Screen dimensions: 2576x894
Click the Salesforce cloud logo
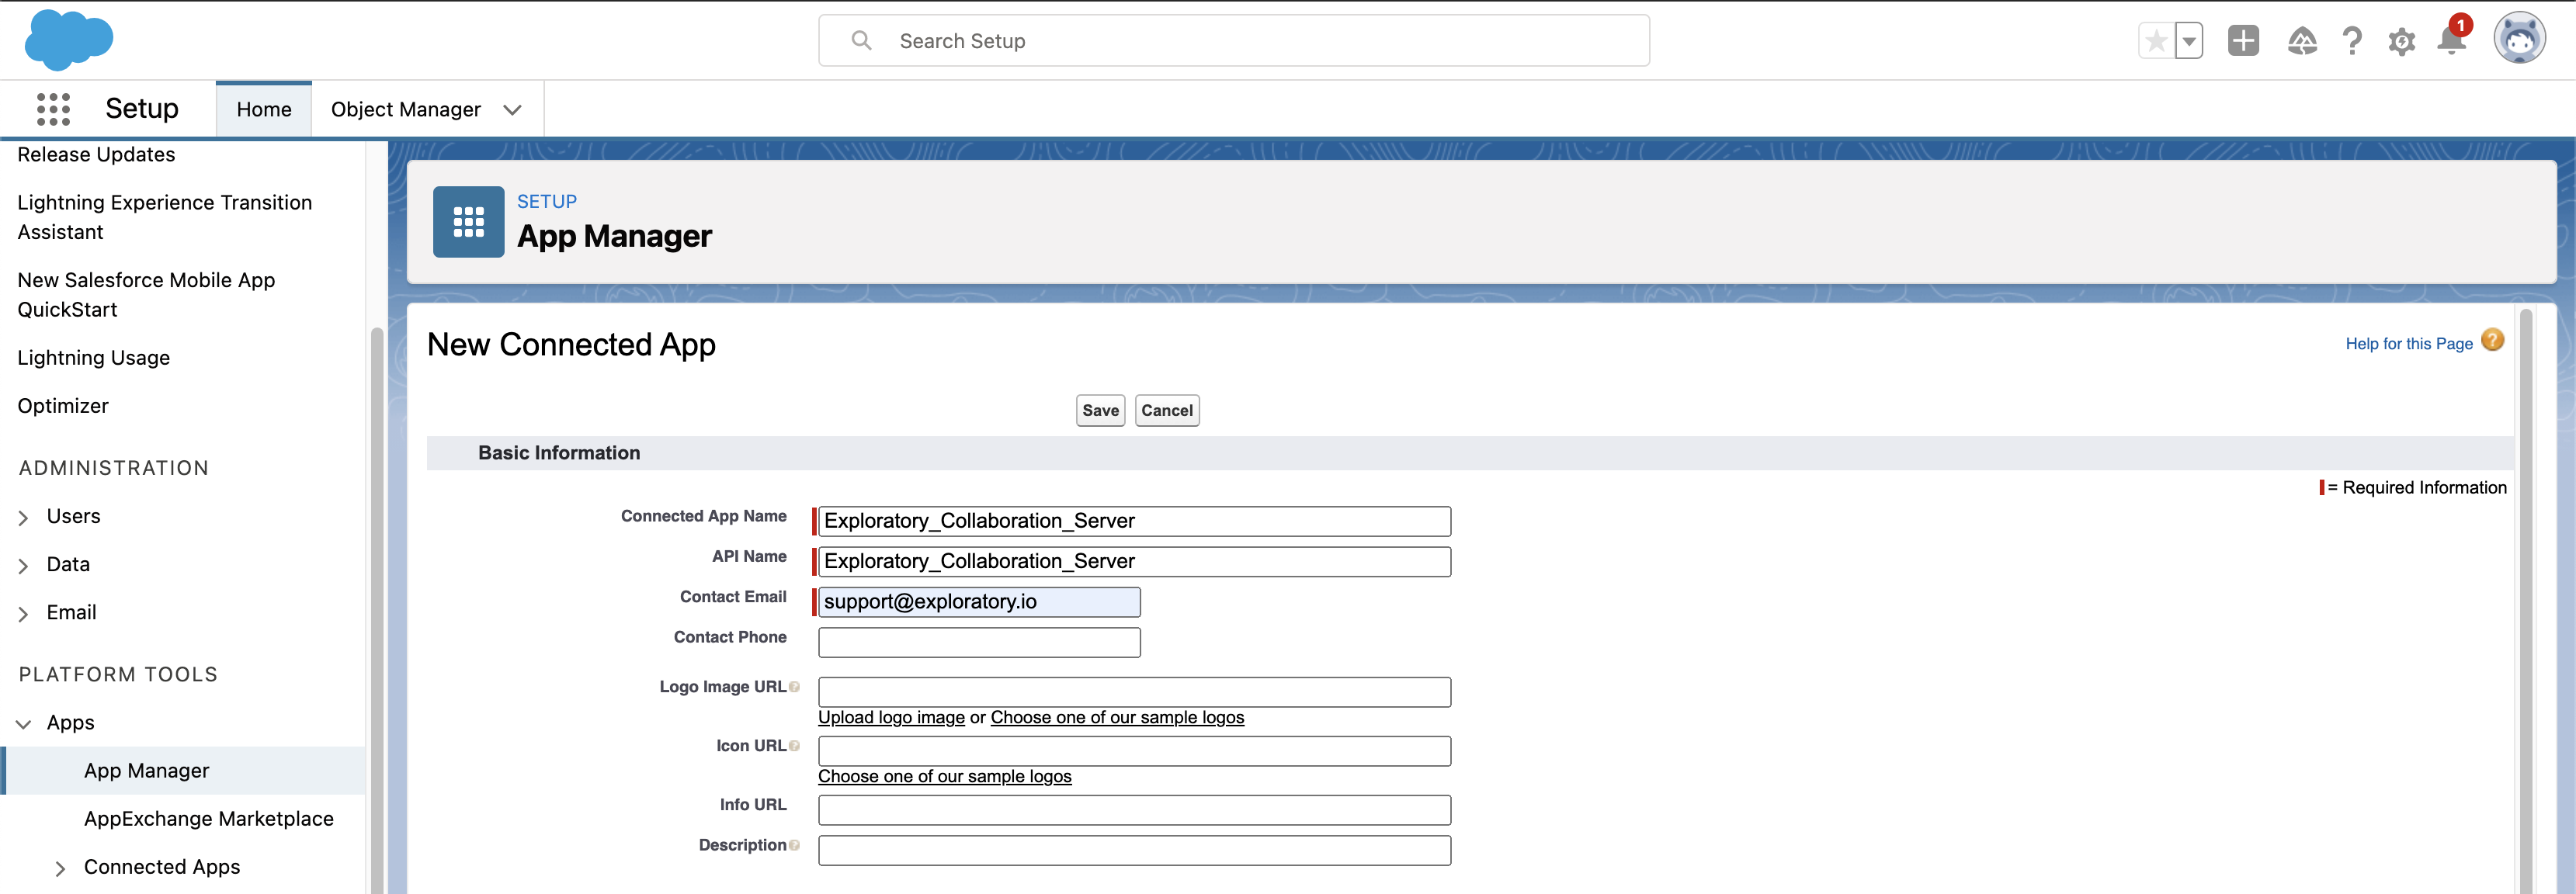68,40
